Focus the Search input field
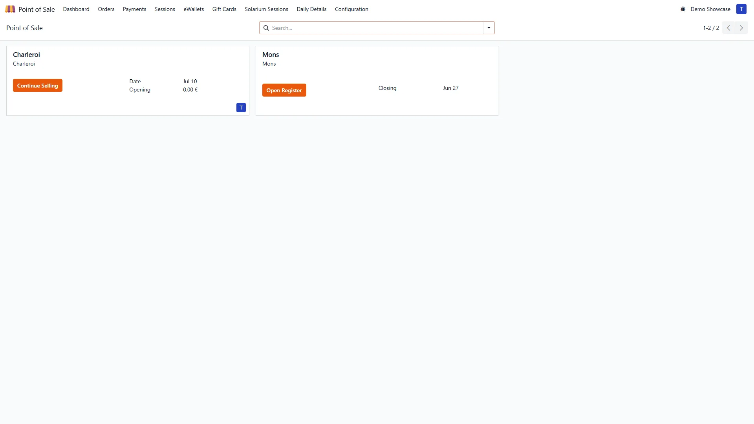The image size is (754, 424). (x=376, y=28)
